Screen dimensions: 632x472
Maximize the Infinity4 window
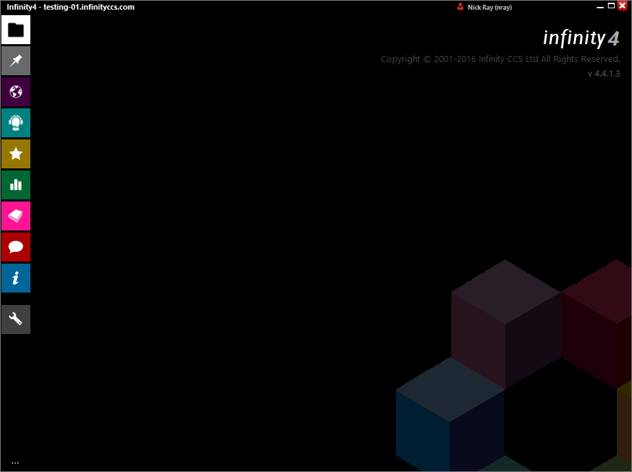point(611,6)
